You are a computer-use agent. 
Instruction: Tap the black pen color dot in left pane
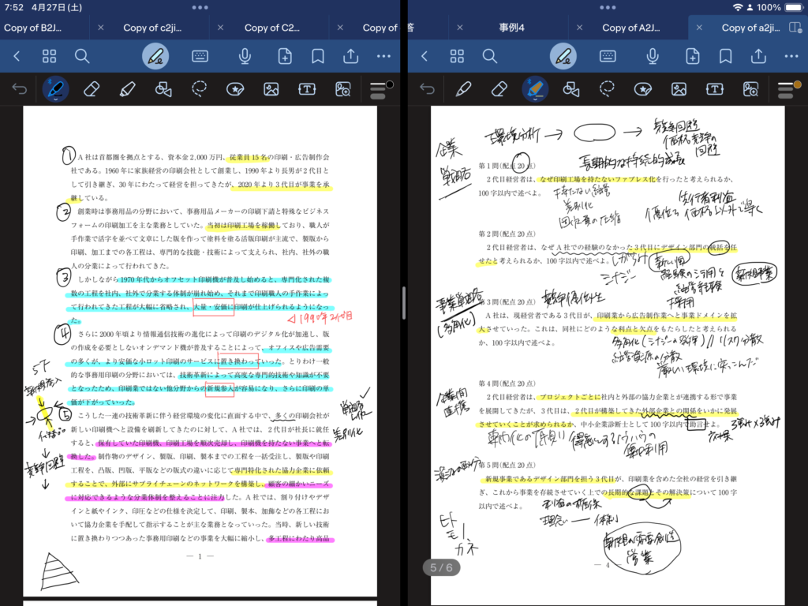point(390,84)
